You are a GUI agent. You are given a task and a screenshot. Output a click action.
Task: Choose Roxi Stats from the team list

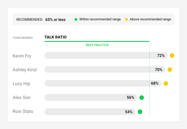pyautogui.click(x=23, y=111)
